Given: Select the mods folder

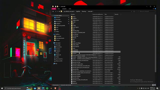Looking at the screenshot, I should point(74,41).
